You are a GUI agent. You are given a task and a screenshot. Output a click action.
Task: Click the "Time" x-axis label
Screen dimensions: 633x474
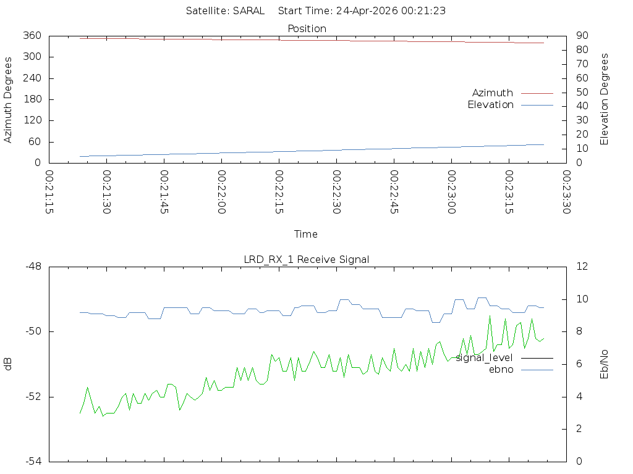point(306,234)
